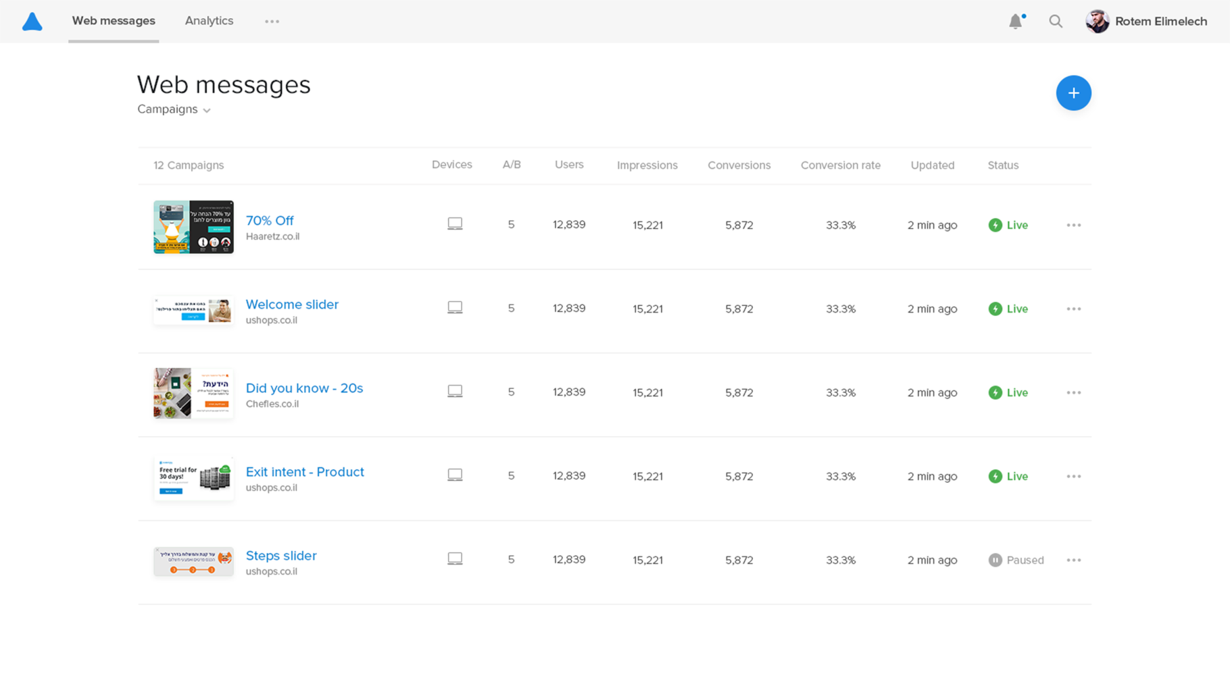
Task: Sort by the Impressions column header
Action: pyautogui.click(x=647, y=165)
